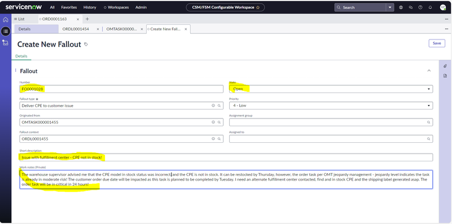The image size is (452, 224).
Task: Click the CSM/FSM Configurable Workspace pill
Action: click(x=225, y=7)
